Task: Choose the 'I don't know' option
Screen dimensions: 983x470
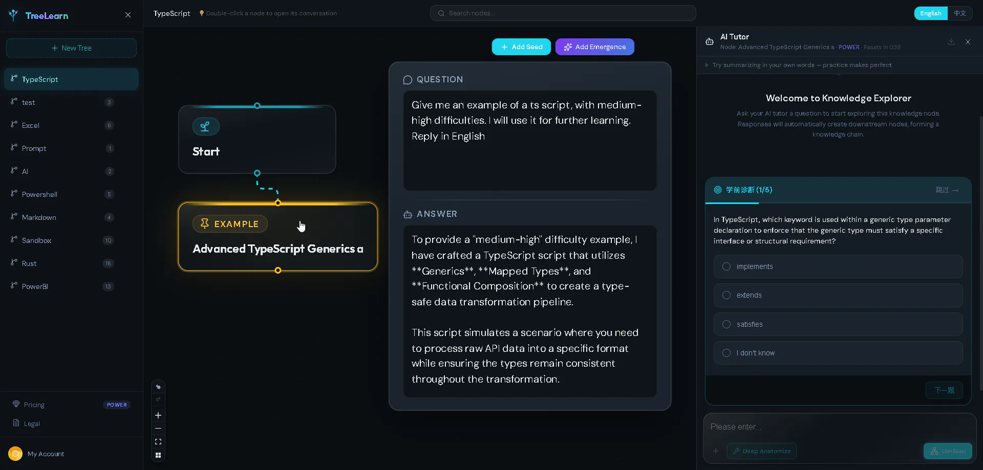Action: (x=838, y=353)
